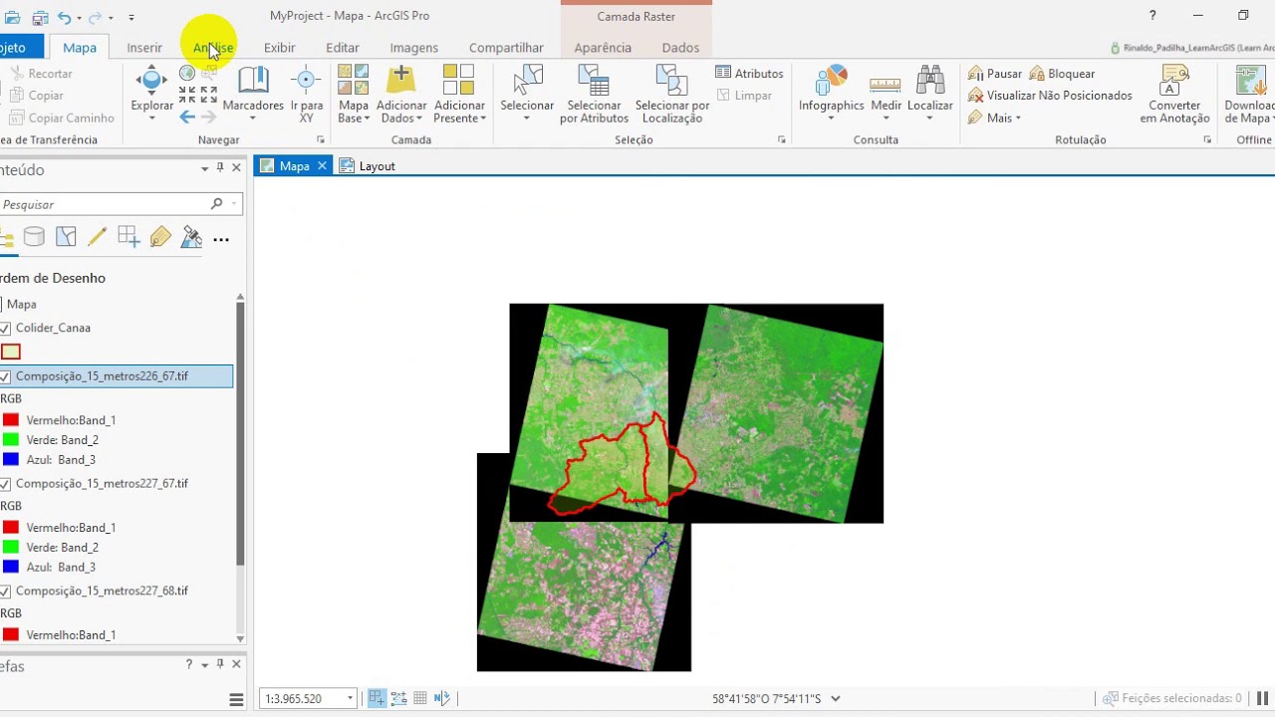Click the Pausar labeling button
The width and height of the screenshot is (1275, 717).
coord(995,74)
